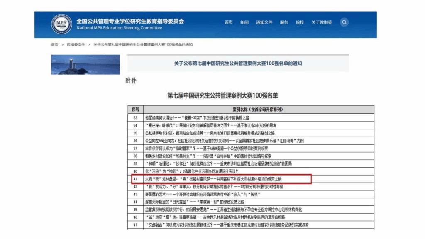Click row 40 about 化污染为神奇

coord(191,171)
